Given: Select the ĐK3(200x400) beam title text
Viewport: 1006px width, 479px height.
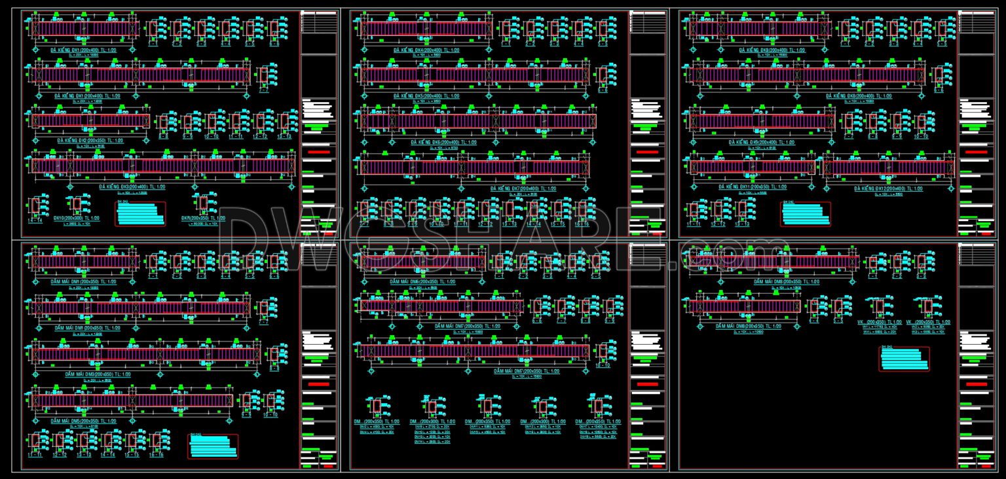Looking at the screenshot, I should [x=132, y=187].
